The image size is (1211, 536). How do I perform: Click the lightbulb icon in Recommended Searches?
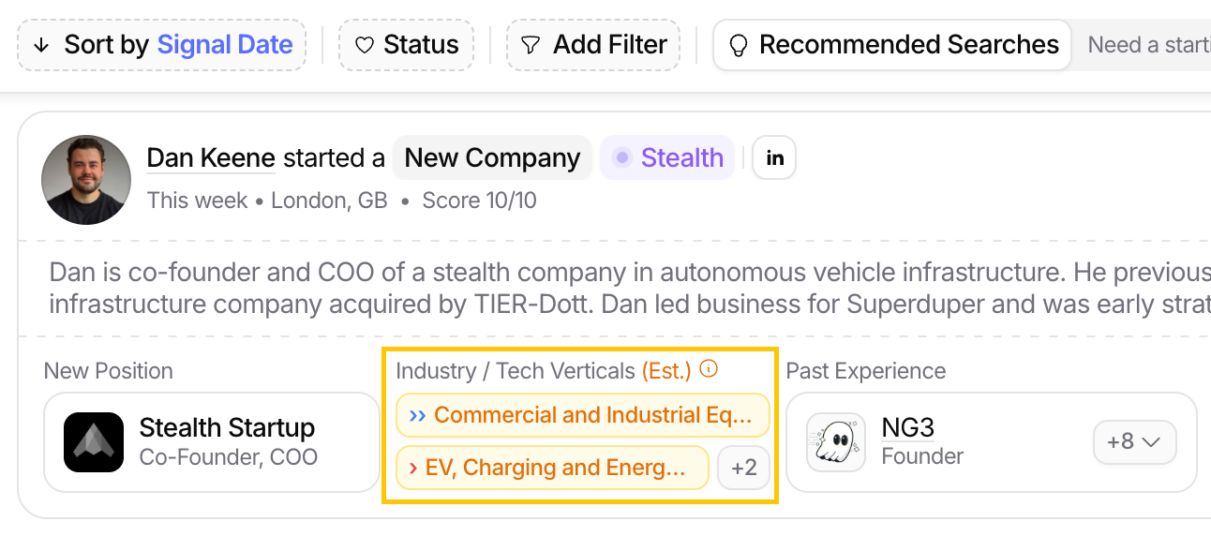tap(739, 45)
